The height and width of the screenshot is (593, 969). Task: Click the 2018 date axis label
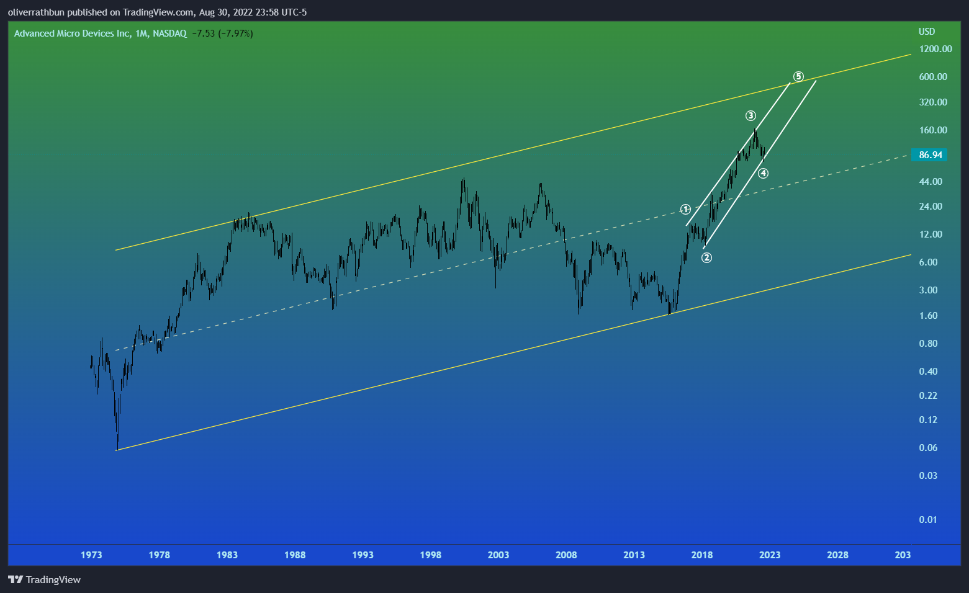tap(702, 555)
